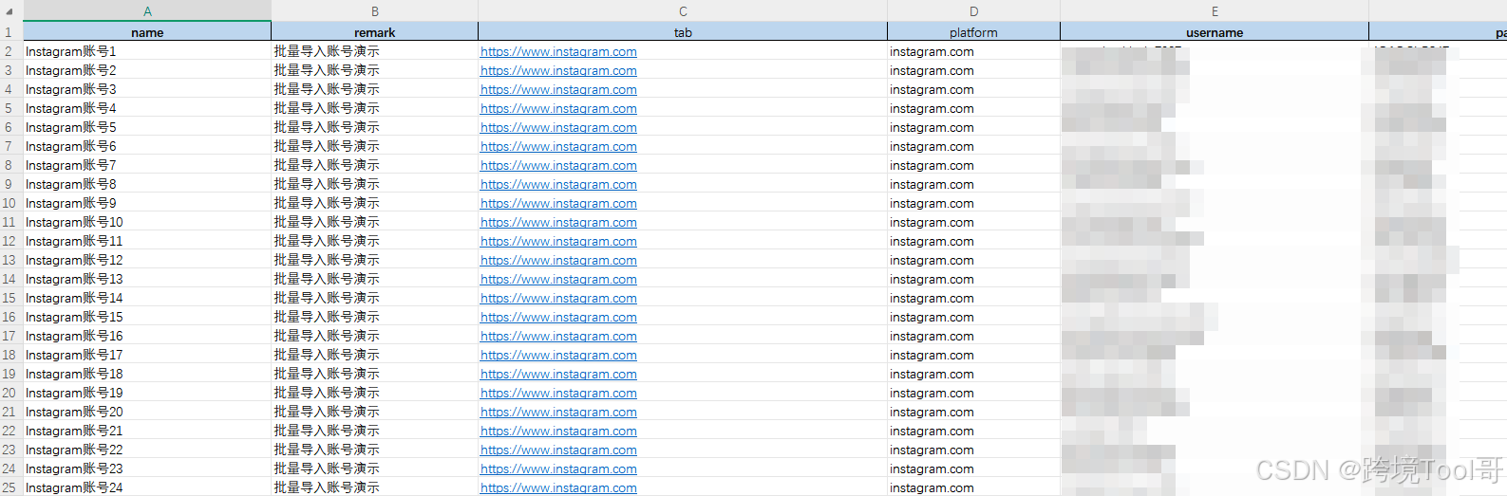Click remark cell '批量导入账号演示' in row 8

374,165
